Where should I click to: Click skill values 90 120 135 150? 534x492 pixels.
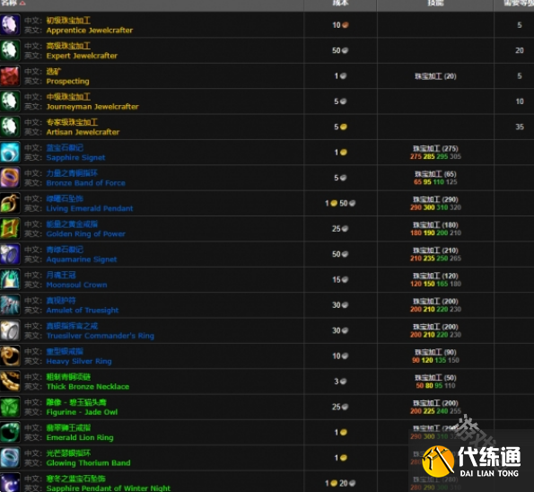point(435,360)
